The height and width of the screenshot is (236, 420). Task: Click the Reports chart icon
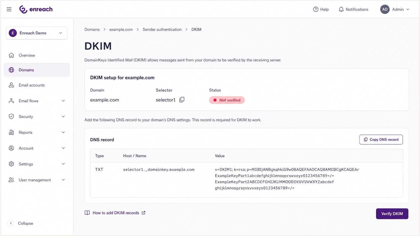tap(11, 132)
